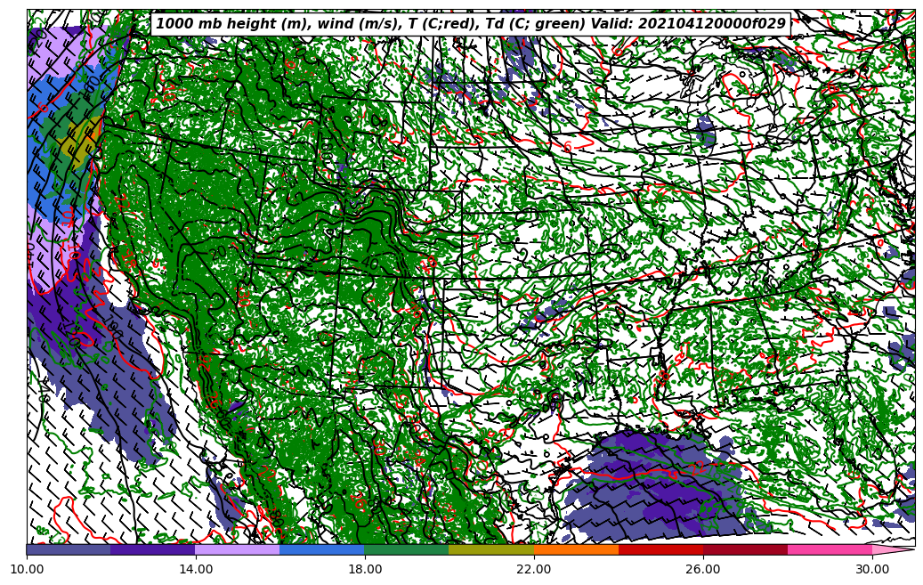Select the light purple 14–16 colorbar segment
This screenshot has height=585, width=923.
pos(238,550)
